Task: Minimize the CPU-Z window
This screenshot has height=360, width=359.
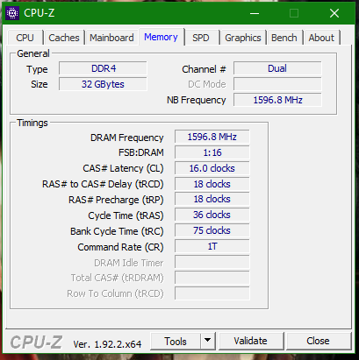Action: tap(255, 13)
